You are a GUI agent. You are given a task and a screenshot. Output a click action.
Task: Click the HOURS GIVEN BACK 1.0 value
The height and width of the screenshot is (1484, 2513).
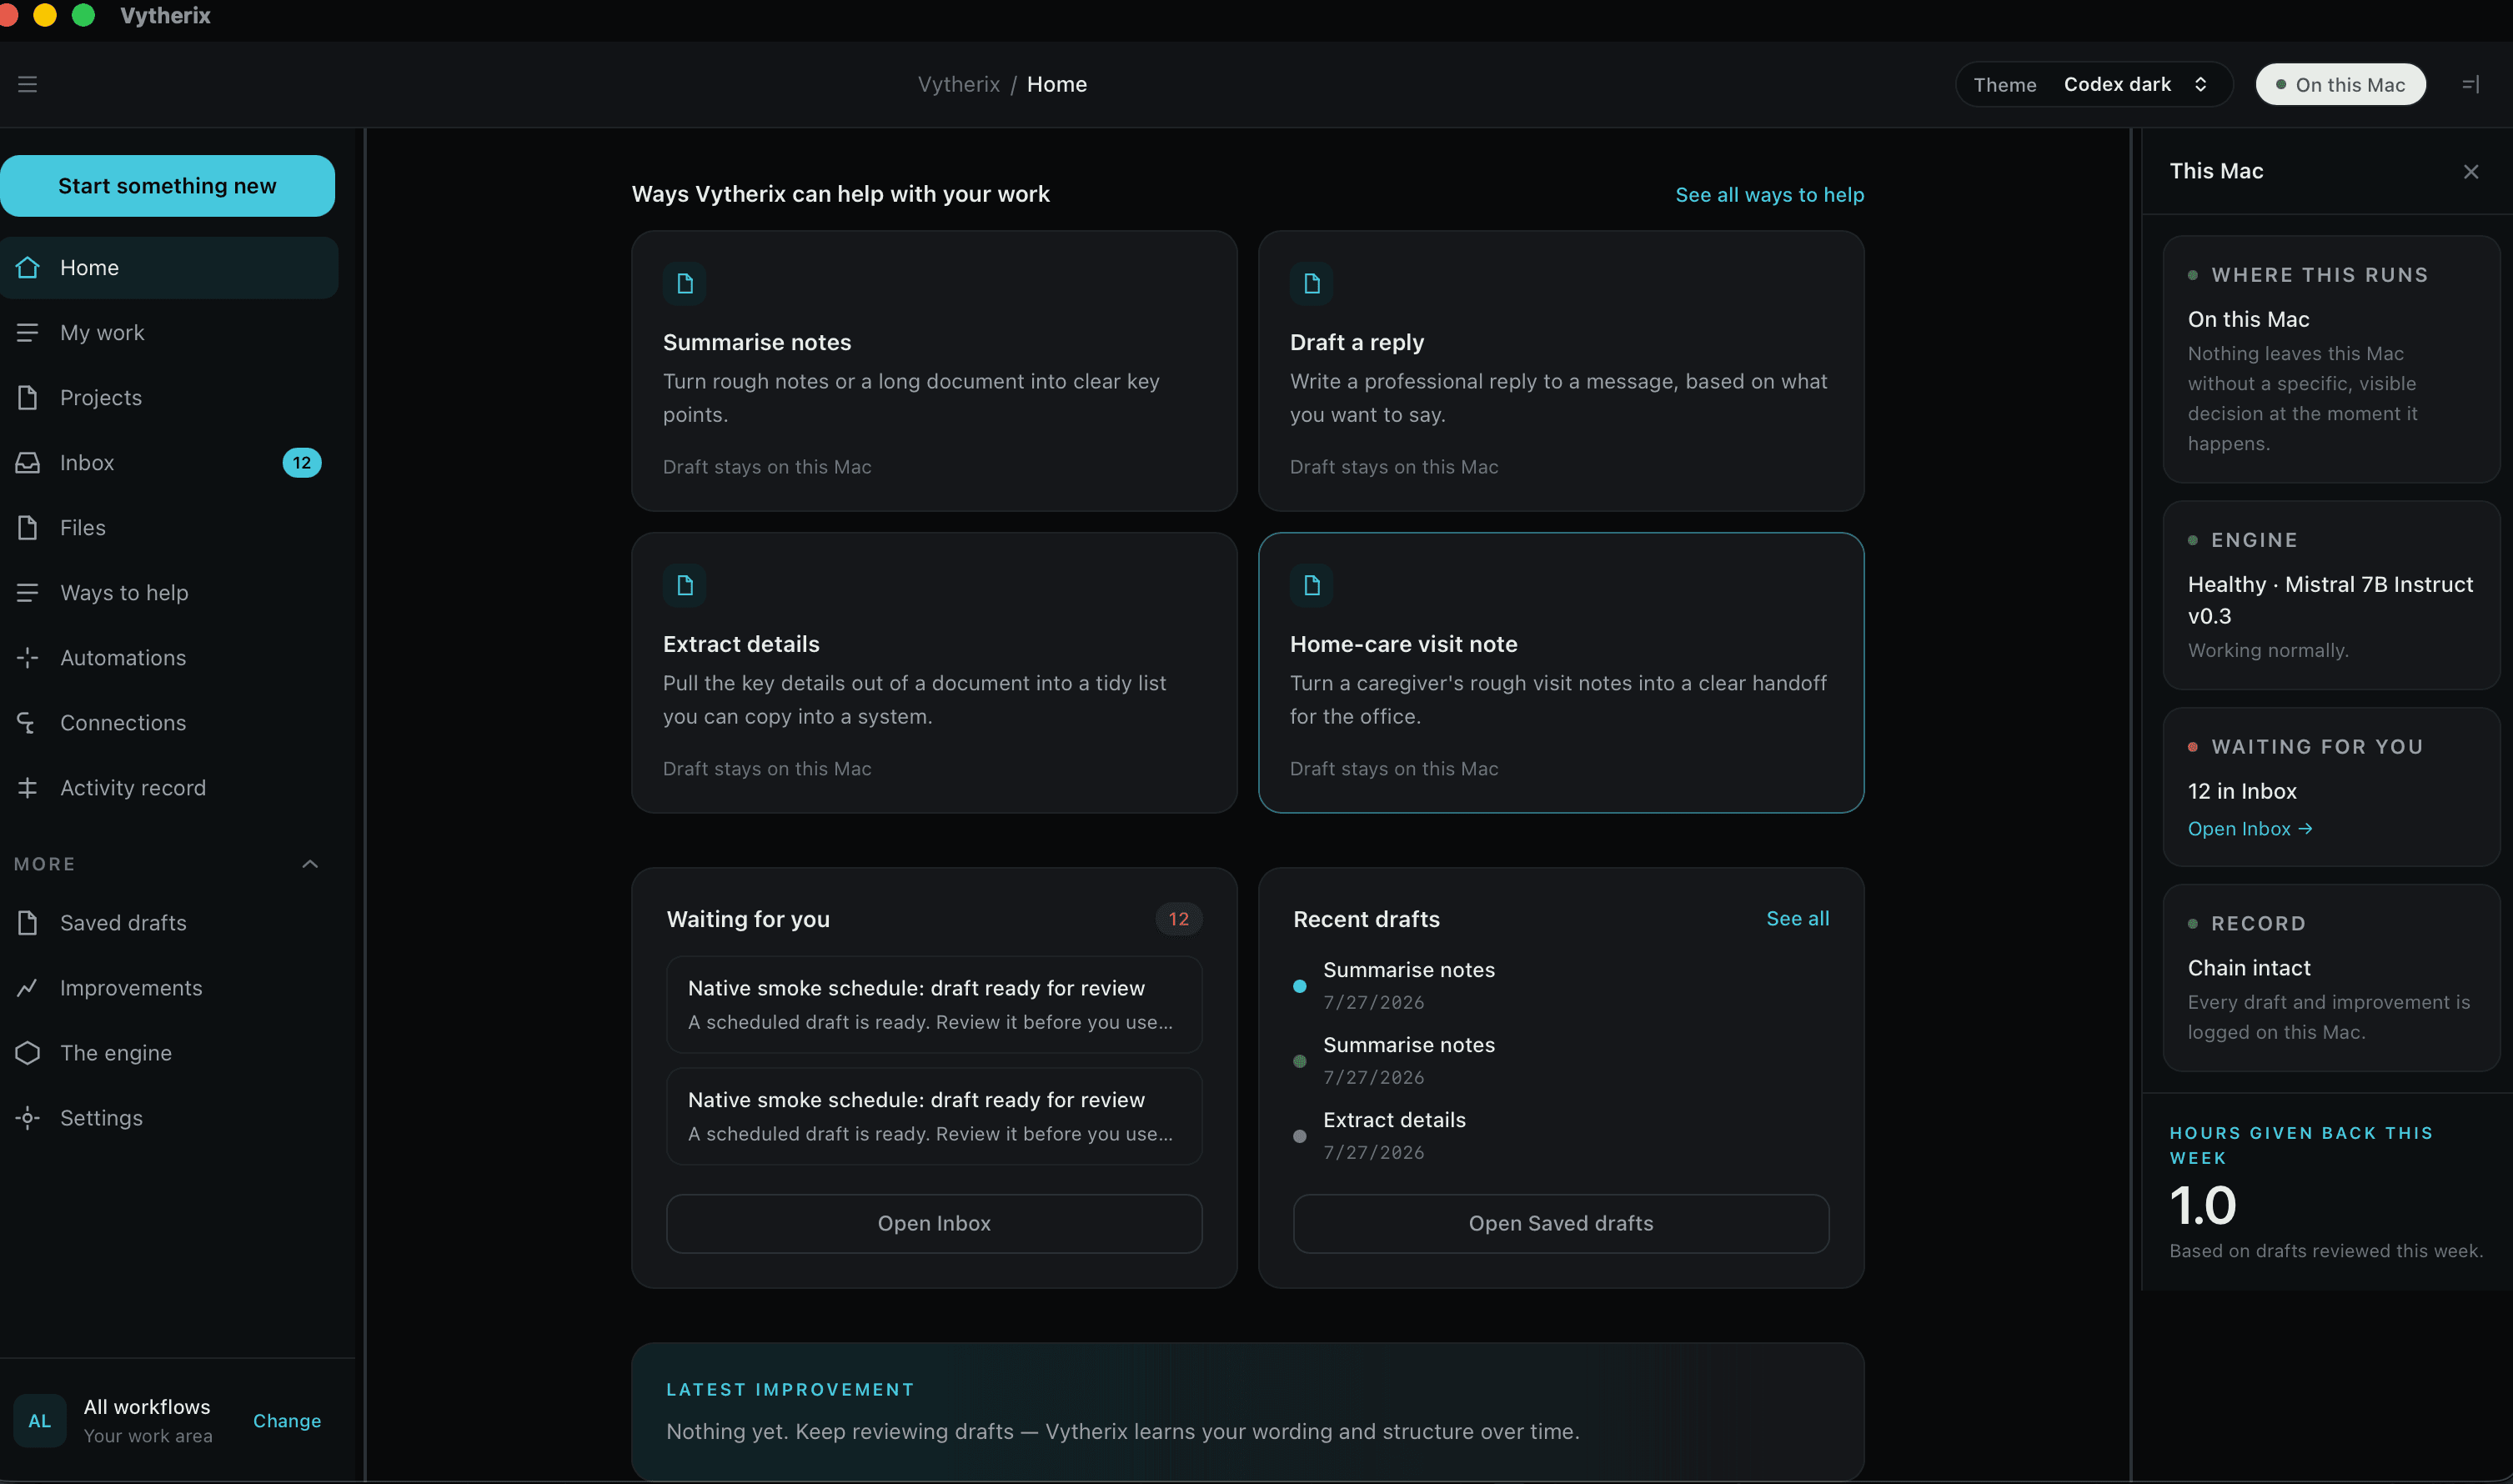[2203, 1206]
